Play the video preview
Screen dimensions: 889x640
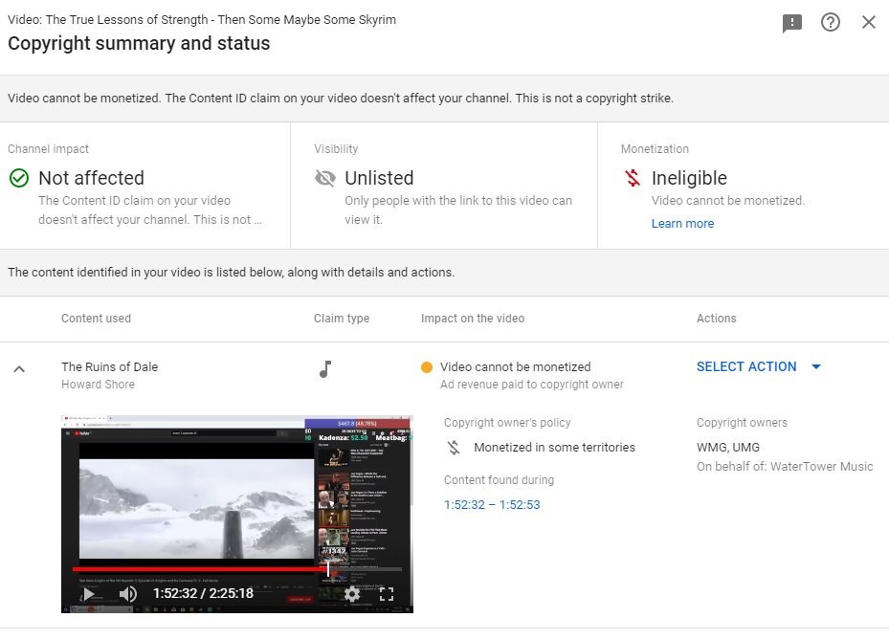89,593
